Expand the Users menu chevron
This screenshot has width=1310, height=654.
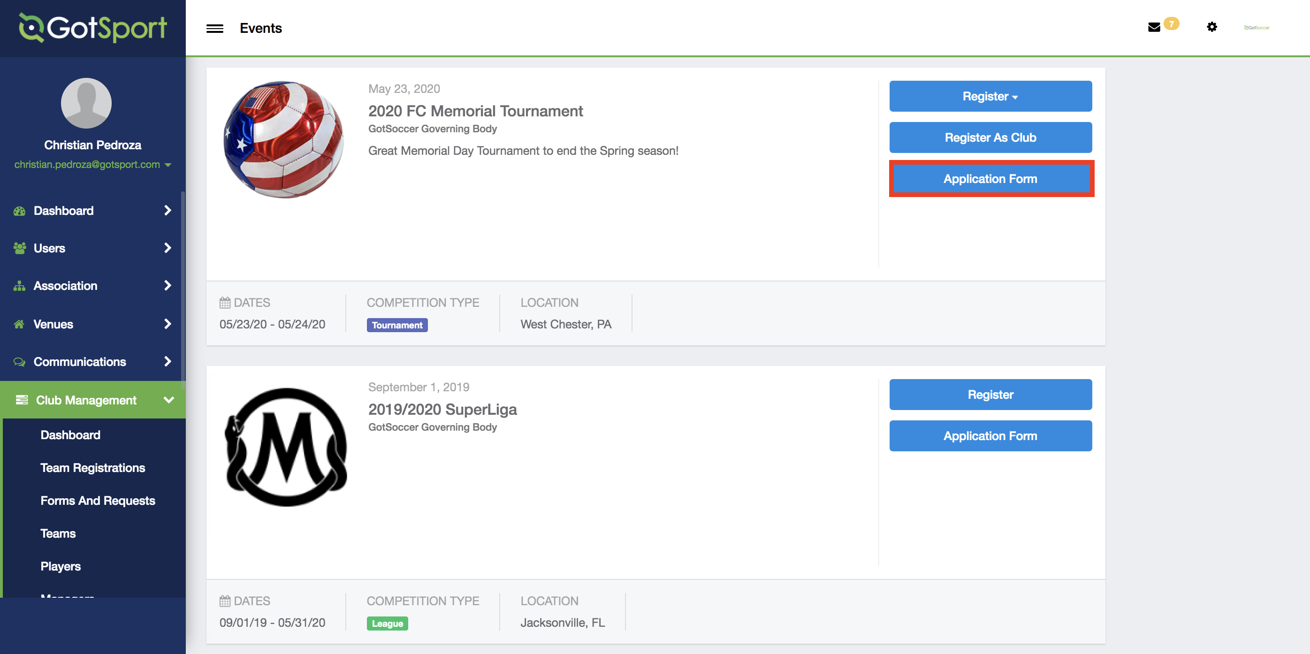(x=168, y=248)
